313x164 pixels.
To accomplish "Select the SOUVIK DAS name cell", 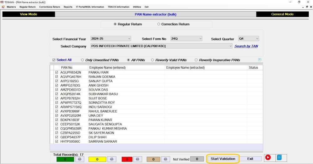I will pos(126,90).
